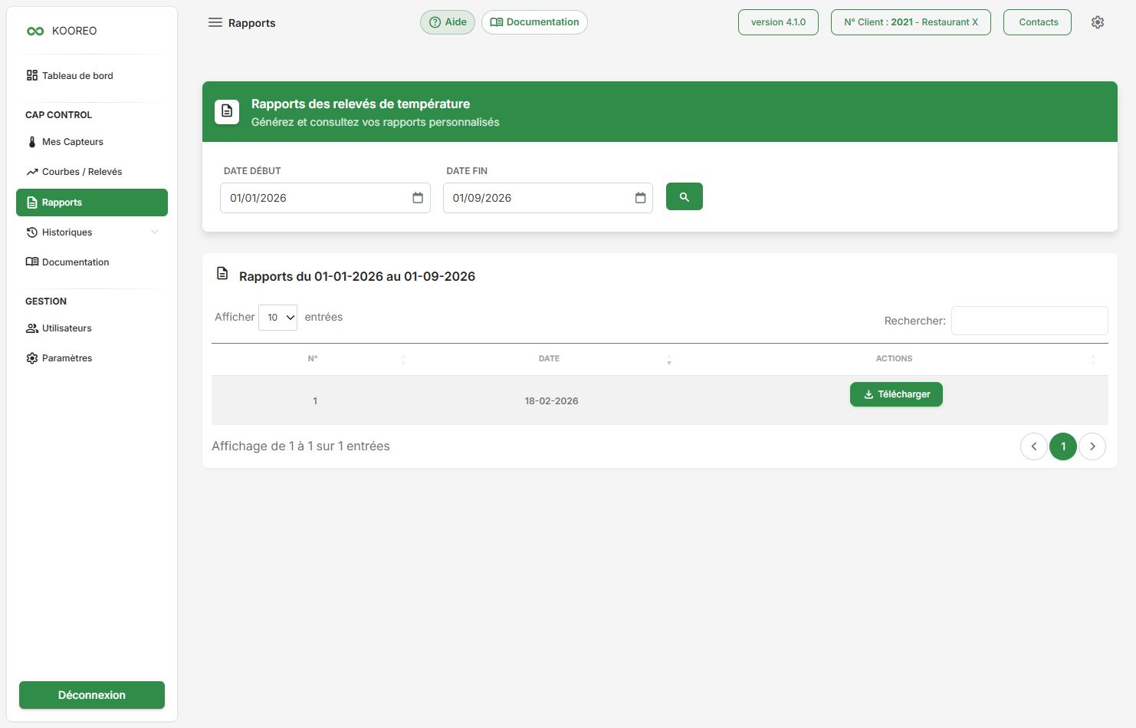
Task: Open Tableau de bord in sidebar
Action: 92,76
